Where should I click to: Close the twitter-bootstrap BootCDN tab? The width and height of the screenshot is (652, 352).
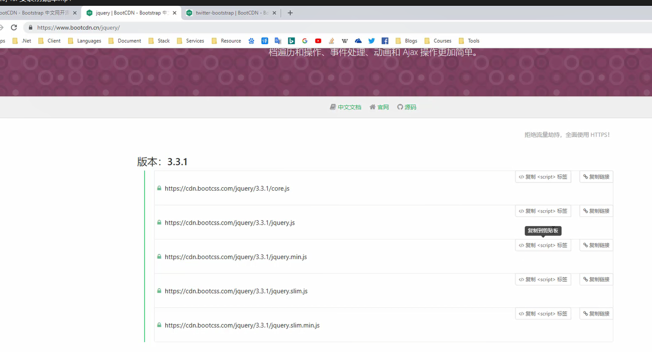pyautogui.click(x=274, y=13)
